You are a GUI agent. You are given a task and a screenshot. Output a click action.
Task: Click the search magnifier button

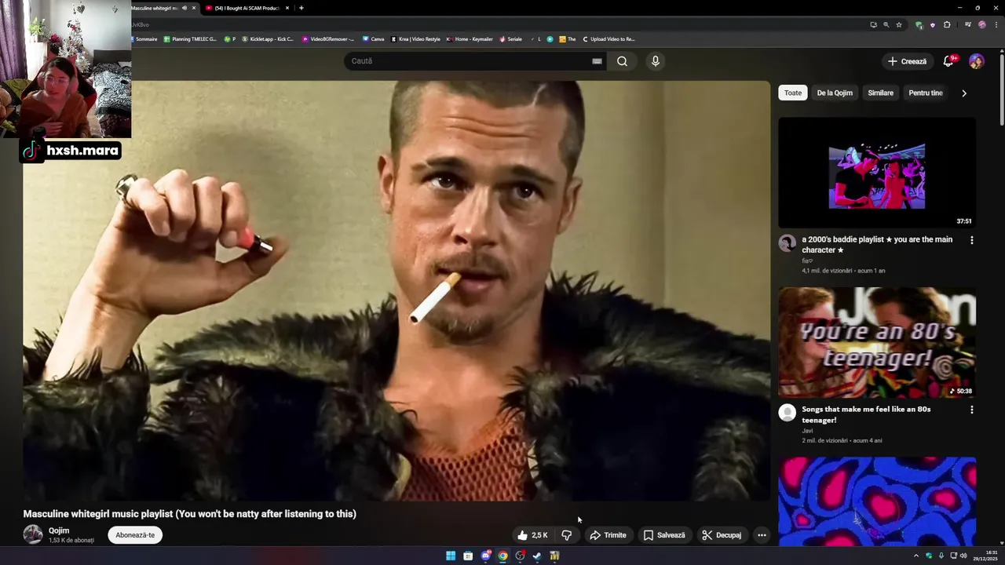tap(622, 61)
